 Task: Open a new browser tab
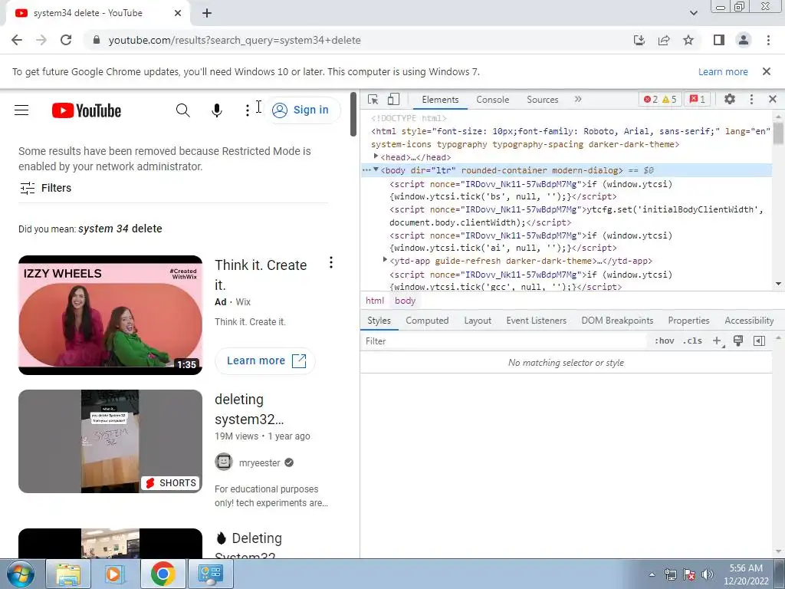(207, 13)
